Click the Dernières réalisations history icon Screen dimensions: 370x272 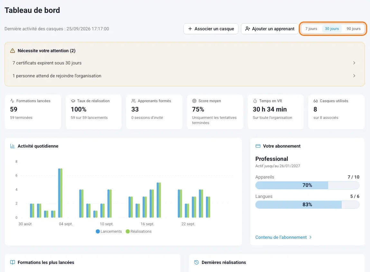coord(197,262)
